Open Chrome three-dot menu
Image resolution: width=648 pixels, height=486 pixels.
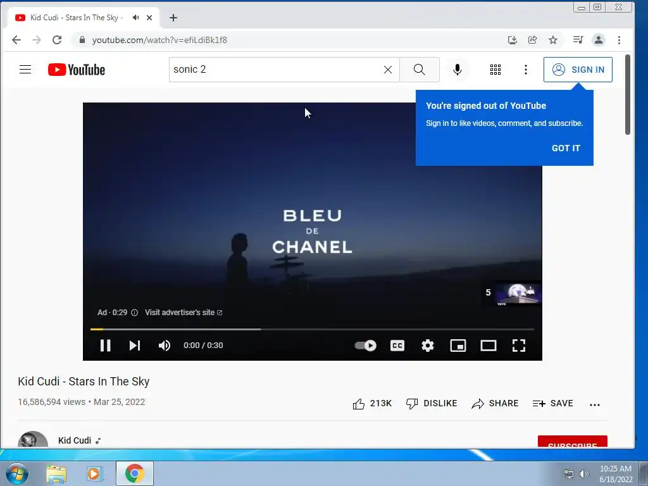619,40
